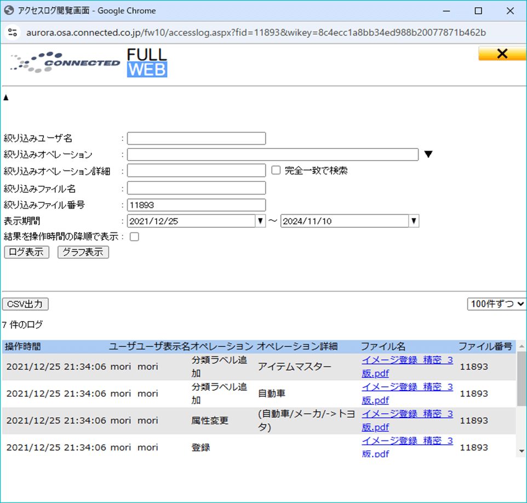Click the 絞り込みユーザ名 input field
Screen dimensions: 527x503
click(x=196, y=138)
